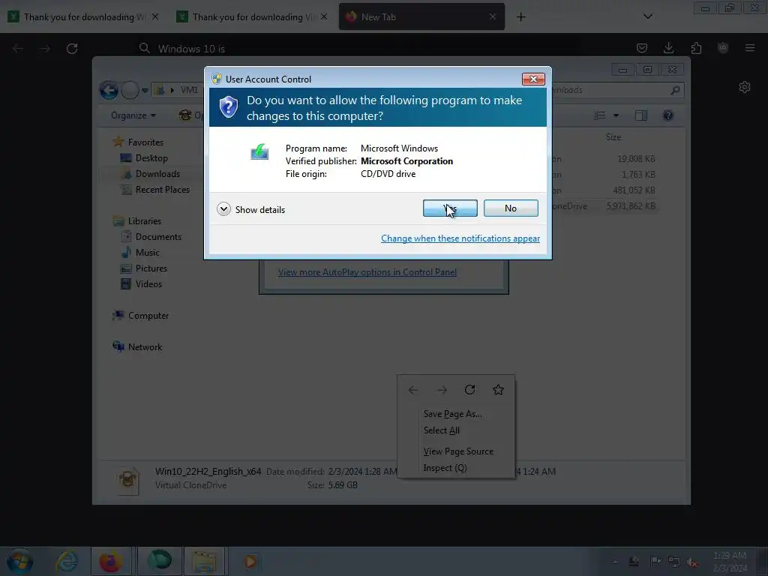The width and height of the screenshot is (768, 576).
Task: Reload the browser page from toolbar
Action: [72, 49]
